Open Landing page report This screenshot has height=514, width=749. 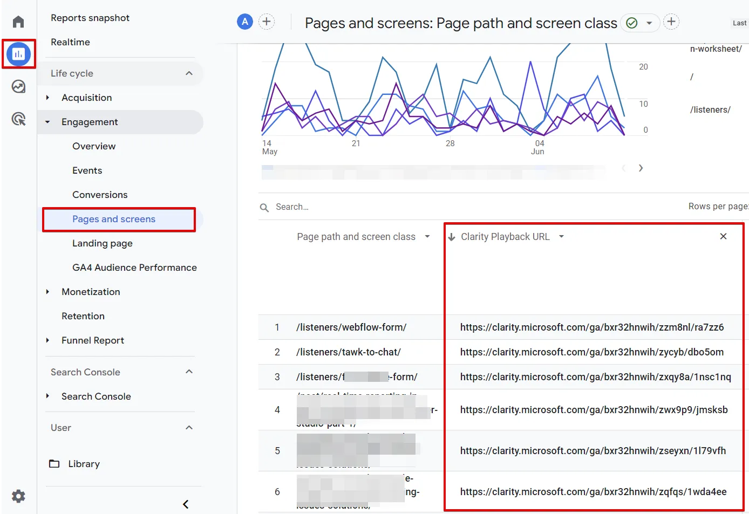tap(103, 243)
